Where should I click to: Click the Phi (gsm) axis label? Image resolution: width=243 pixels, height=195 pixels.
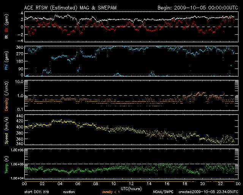coord(6,60)
